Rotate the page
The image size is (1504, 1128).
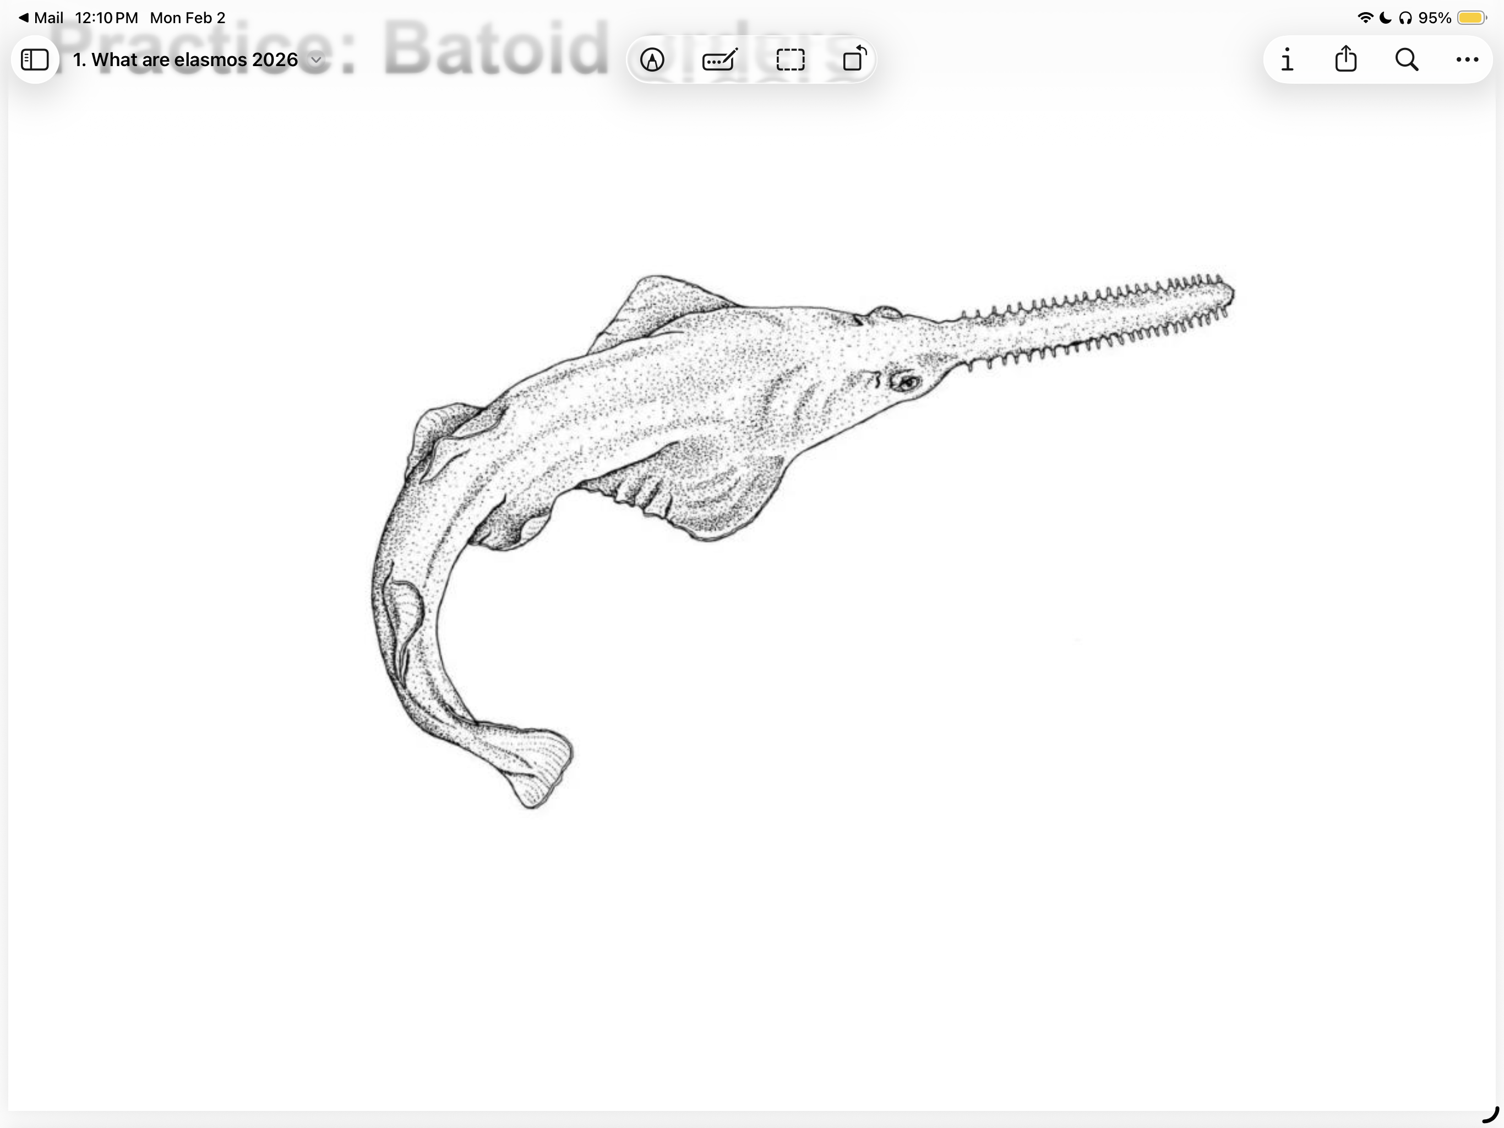click(854, 59)
